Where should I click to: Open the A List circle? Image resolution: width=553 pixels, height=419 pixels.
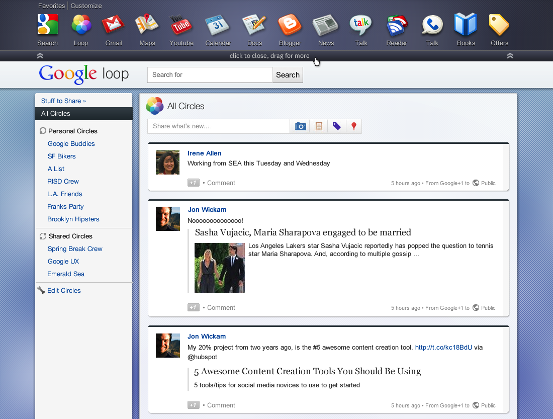pyautogui.click(x=56, y=169)
